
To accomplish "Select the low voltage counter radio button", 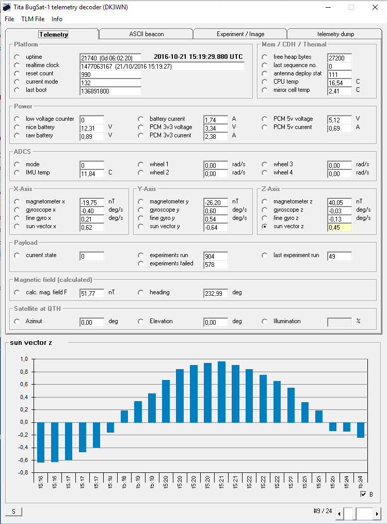I will [x=17, y=119].
